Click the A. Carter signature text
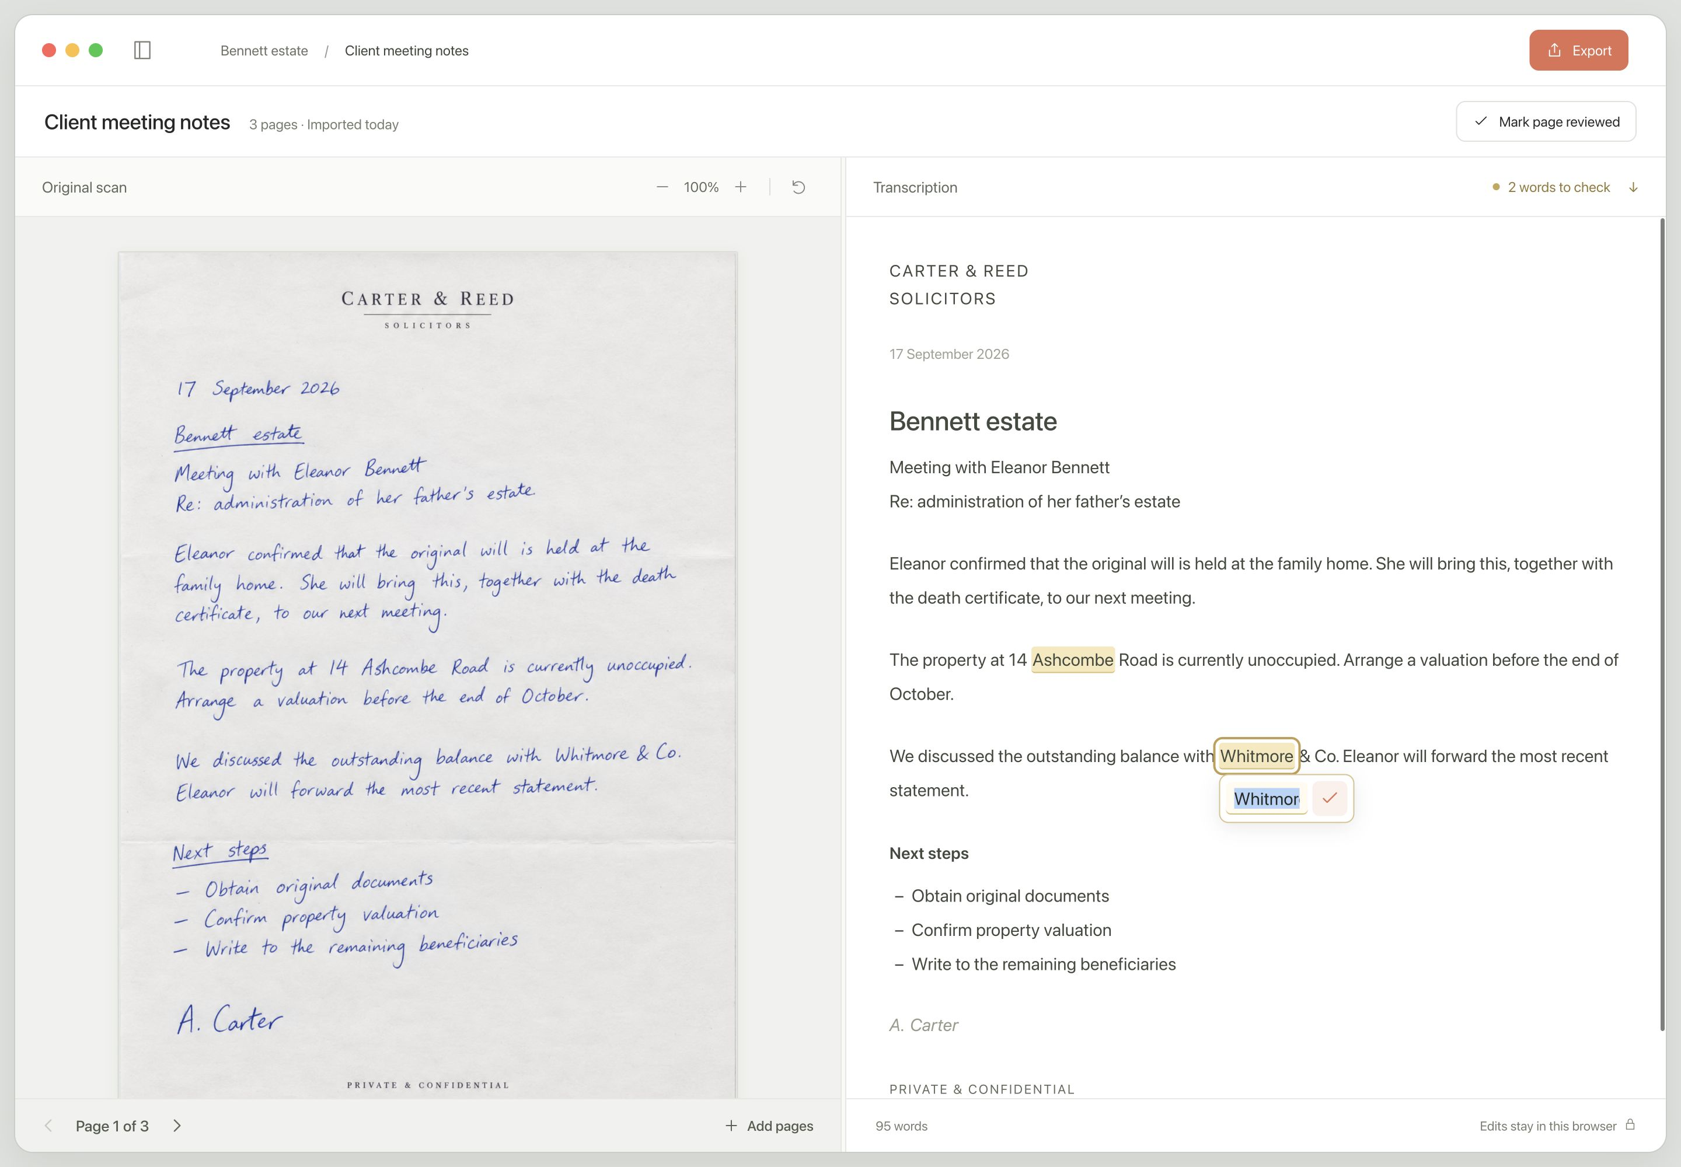The image size is (1681, 1167). click(x=923, y=1025)
